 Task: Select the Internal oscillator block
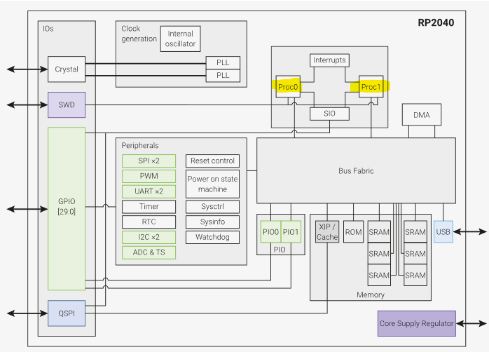[x=180, y=39]
